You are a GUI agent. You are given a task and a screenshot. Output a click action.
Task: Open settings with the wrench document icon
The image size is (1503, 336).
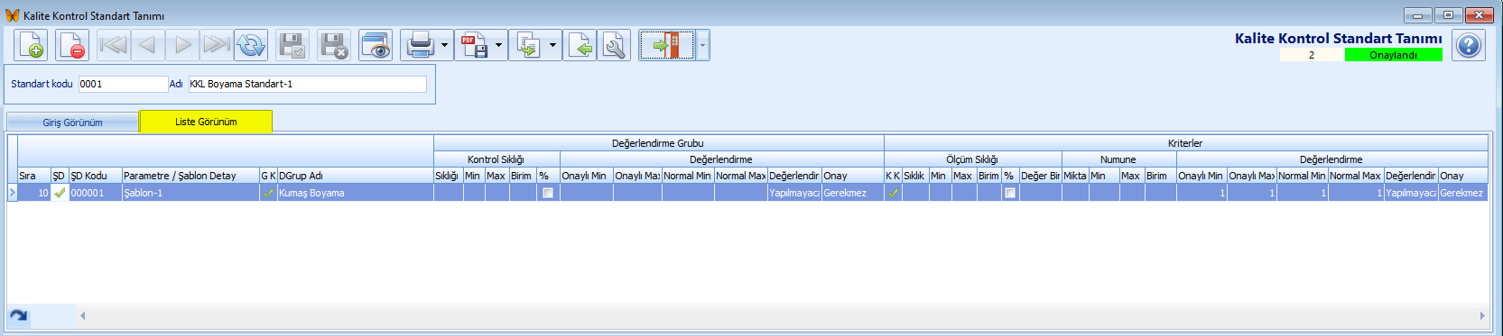[615, 45]
